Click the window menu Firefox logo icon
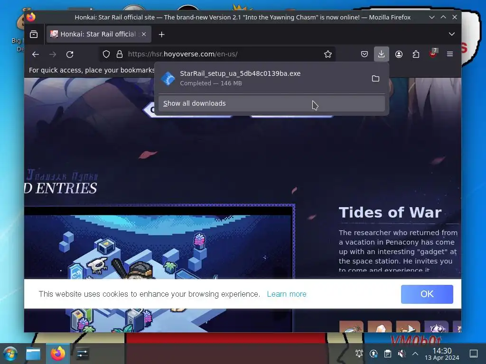This screenshot has height=364, width=486. [30, 17]
